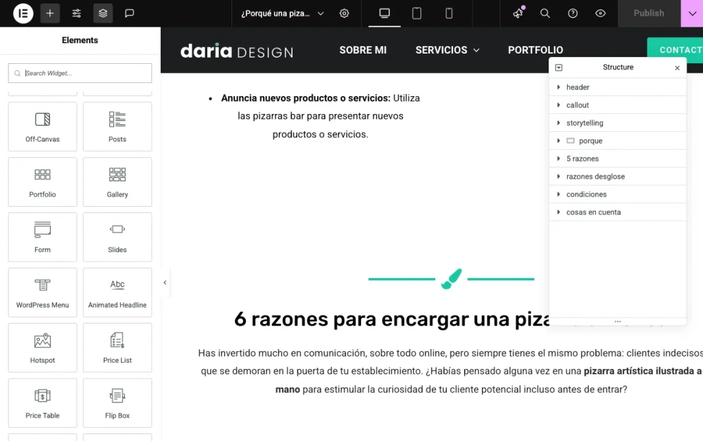Image resolution: width=703 pixels, height=441 pixels.
Task: Open the Elementor main menu
Action: [23, 13]
